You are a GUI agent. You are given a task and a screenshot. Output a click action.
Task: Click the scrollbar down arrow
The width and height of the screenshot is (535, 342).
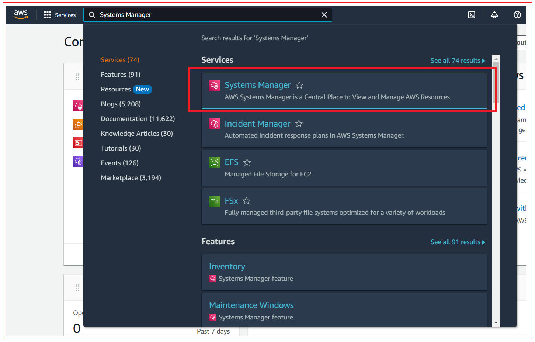tap(496, 323)
